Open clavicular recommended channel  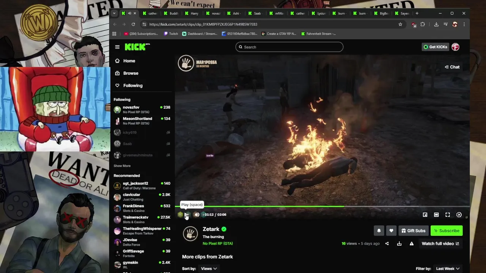(x=142, y=197)
